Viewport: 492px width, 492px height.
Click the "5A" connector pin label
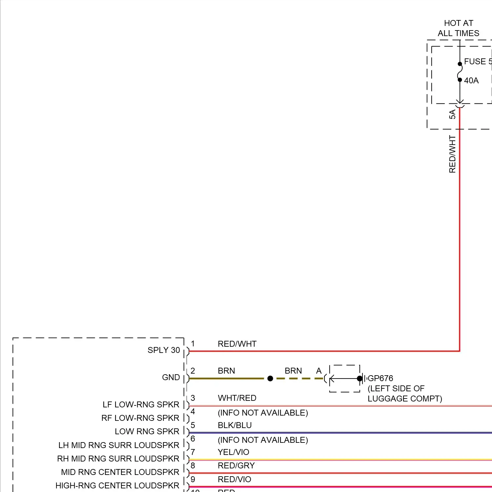click(x=452, y=114)
